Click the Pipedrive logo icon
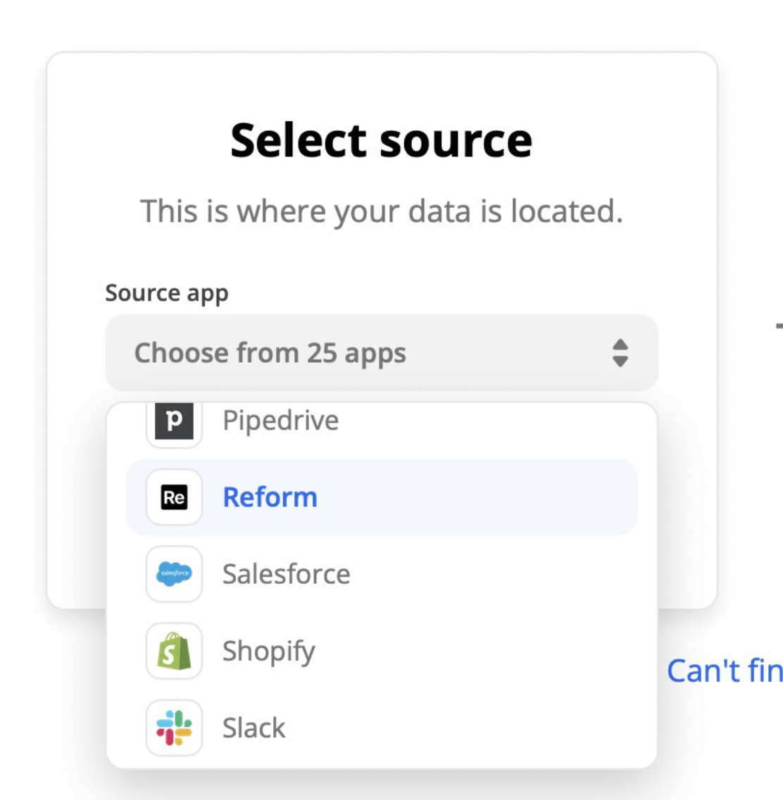783x800 pixels. click(174, 421)
